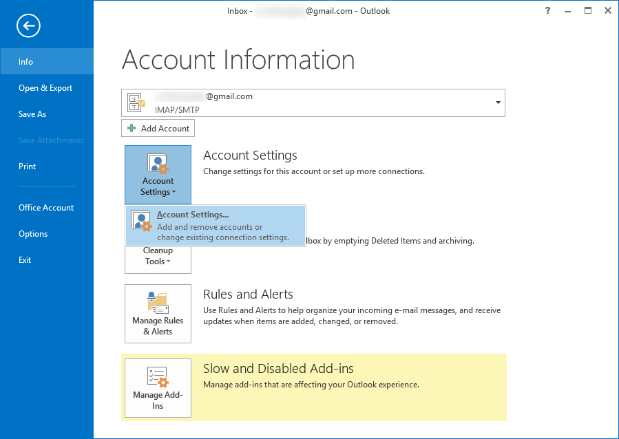619x439 pixels.
Task: Open Outlook Options
Action: point(33,233)
